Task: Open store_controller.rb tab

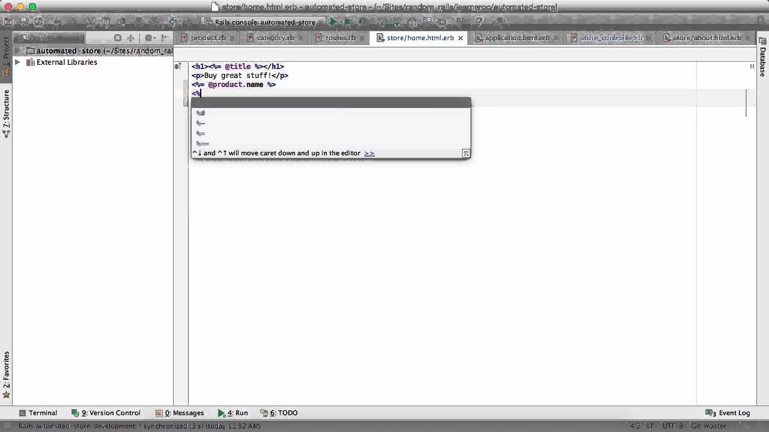Action: tap(611, 38)
